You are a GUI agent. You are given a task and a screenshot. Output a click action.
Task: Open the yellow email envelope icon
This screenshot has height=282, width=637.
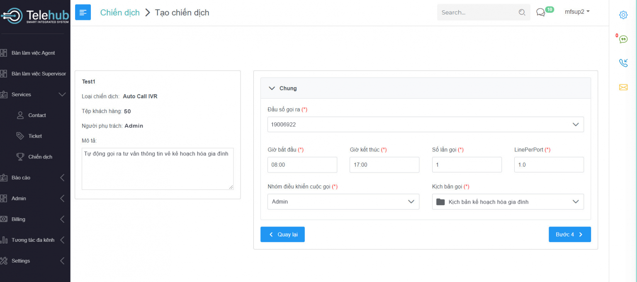coord(623,87)
